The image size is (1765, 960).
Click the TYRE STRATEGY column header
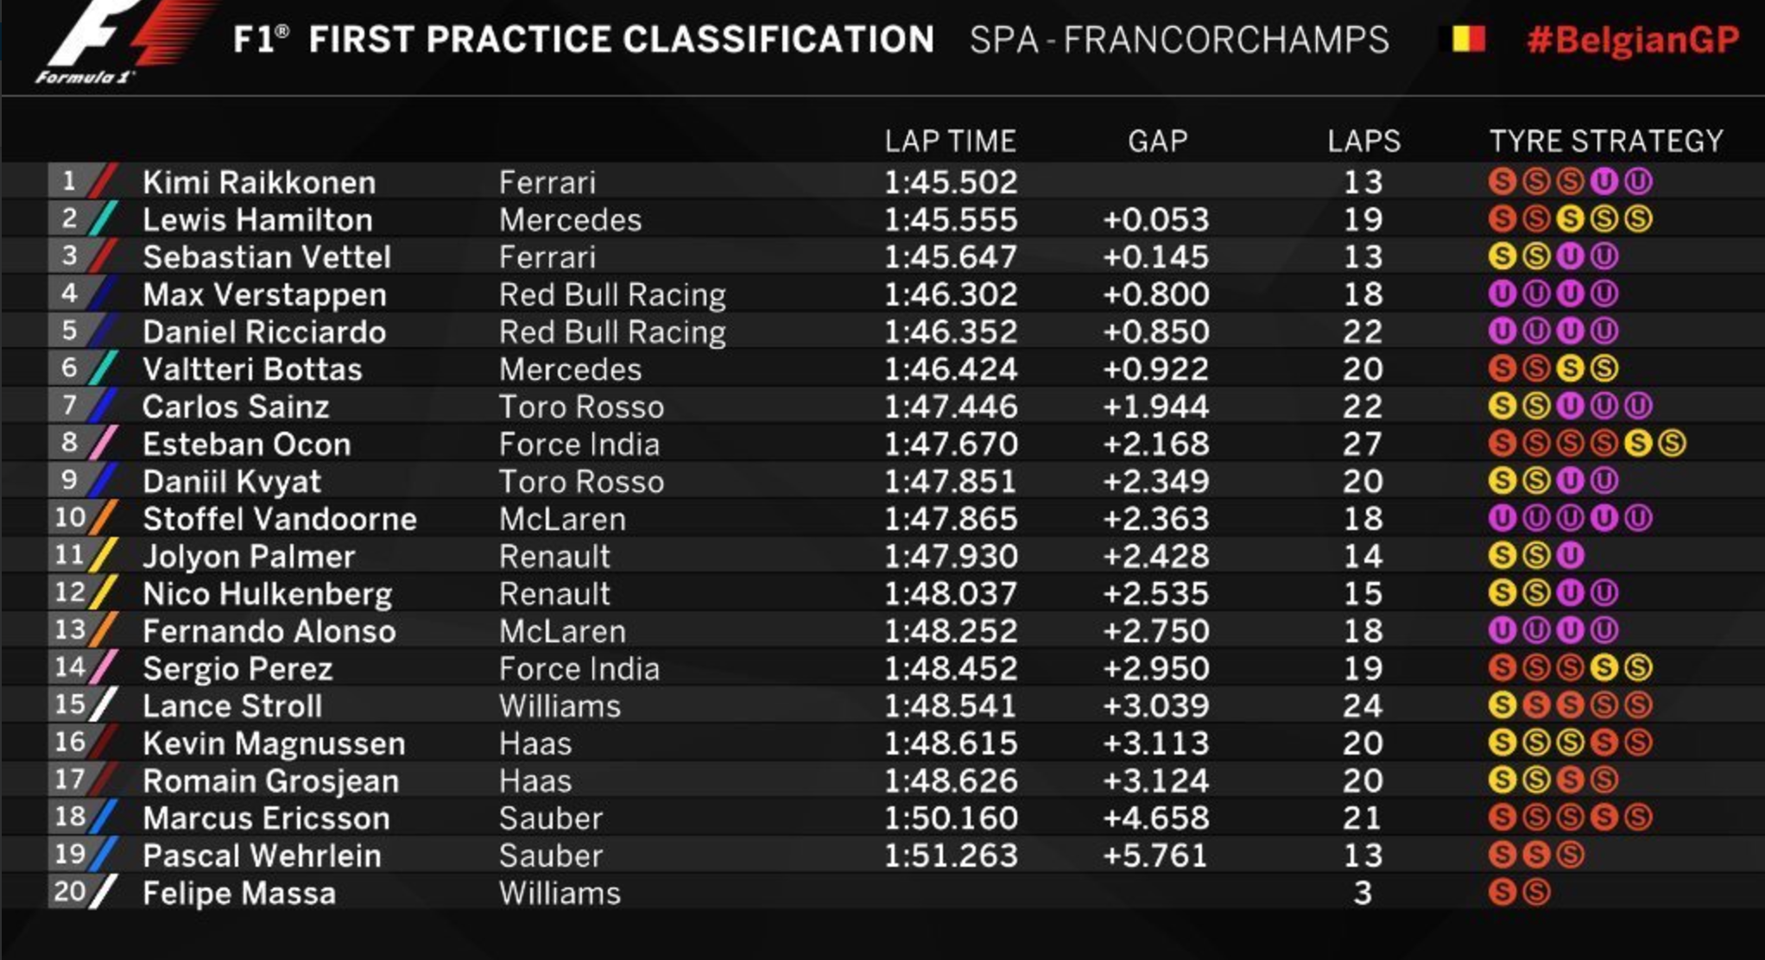click(1606, 141)
